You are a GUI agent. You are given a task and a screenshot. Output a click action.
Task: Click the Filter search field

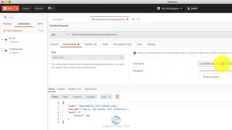24,17
